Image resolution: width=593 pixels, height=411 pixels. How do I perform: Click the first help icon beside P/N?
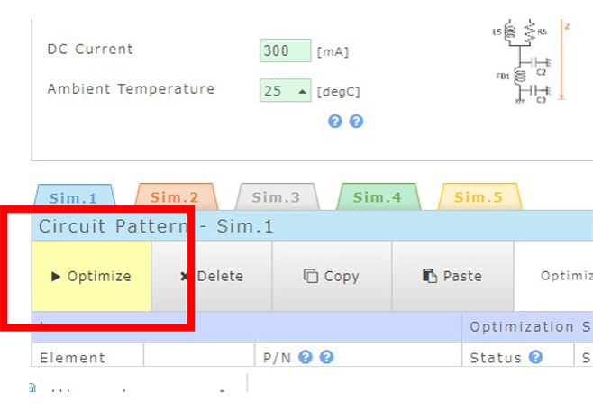(306, 357)
